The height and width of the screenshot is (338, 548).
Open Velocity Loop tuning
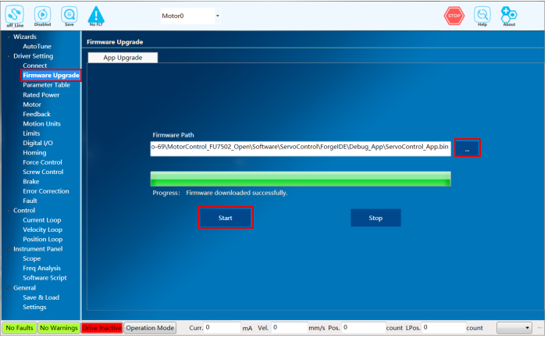[43, 230]
